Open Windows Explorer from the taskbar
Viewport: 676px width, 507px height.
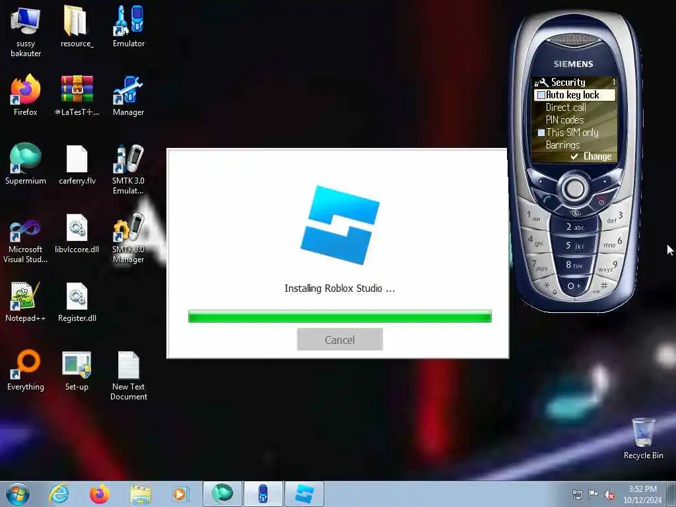(141, 494)
